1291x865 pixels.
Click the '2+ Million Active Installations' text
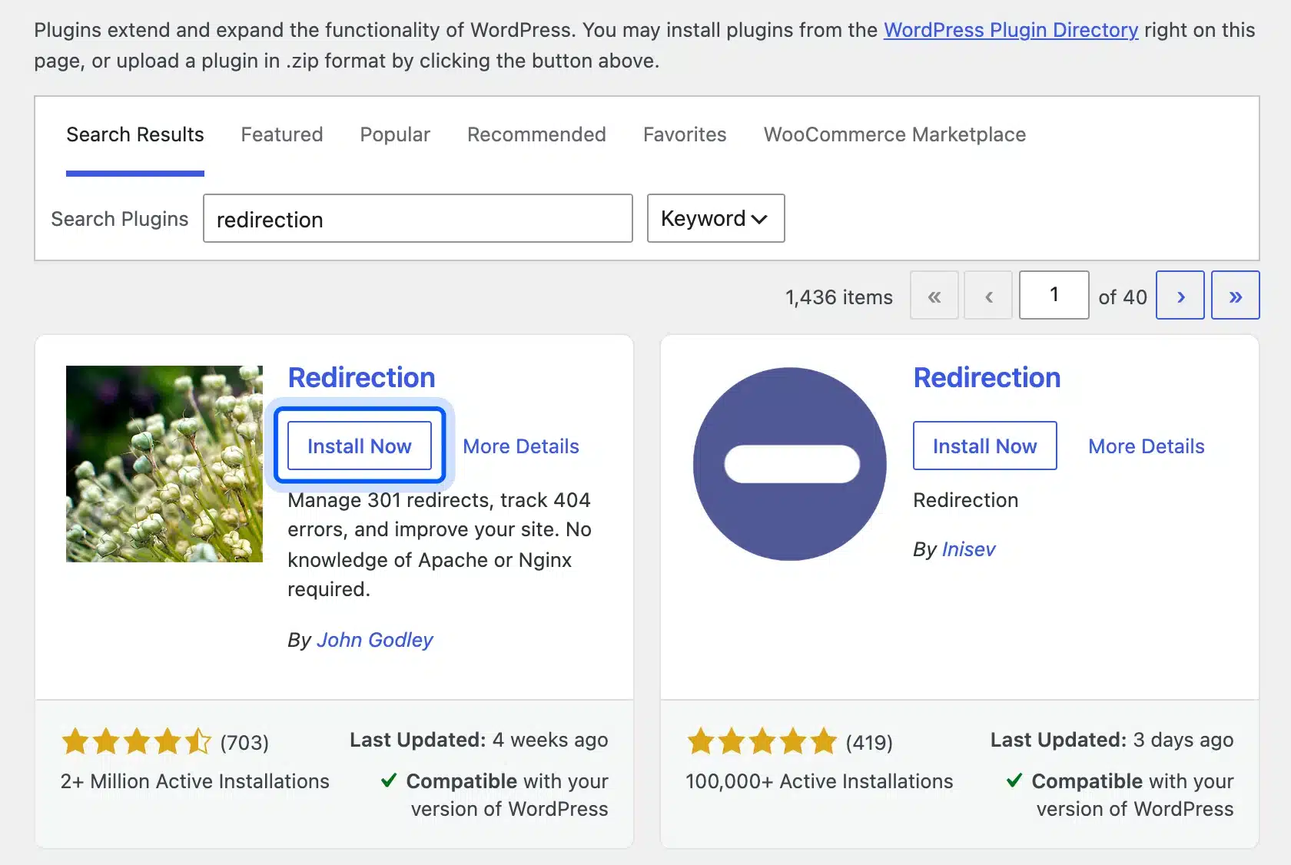[x=195, y=781]
